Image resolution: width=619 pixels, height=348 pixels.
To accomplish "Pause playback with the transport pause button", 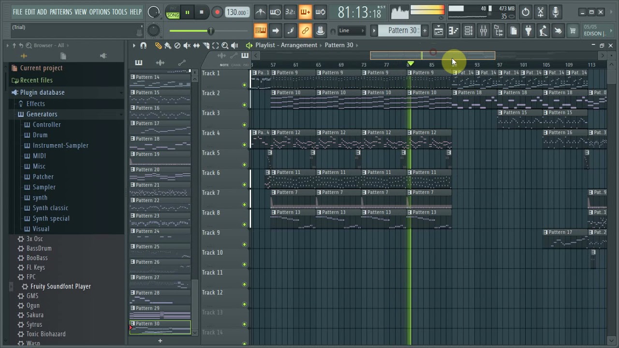I will [187, 12].
